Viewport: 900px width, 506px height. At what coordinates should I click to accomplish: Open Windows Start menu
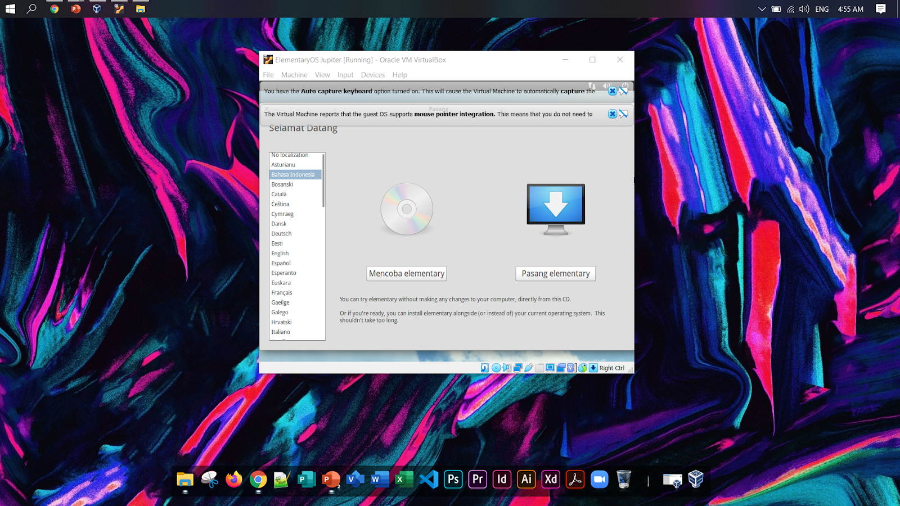coord(10,9)
